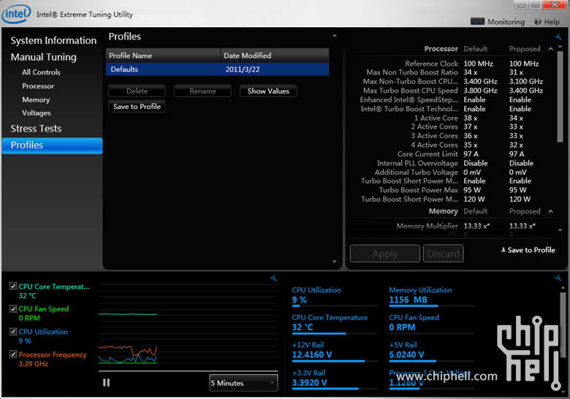
Task: Click the monitor panel vertical scrollbar
Action: click(563, 324)
